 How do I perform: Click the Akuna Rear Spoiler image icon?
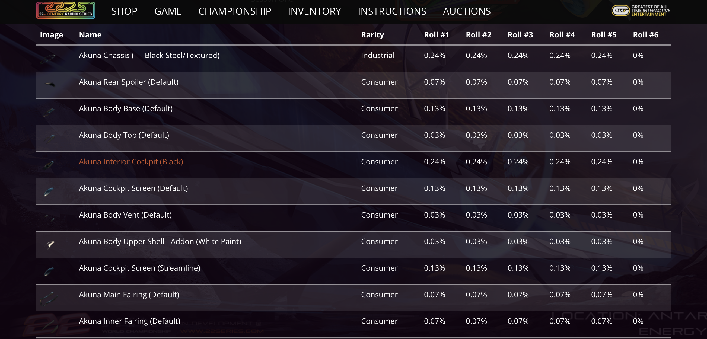pos(50,84)
